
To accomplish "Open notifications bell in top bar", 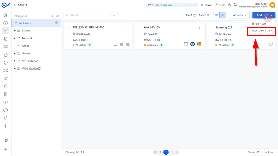I will [x=235, y=5].
